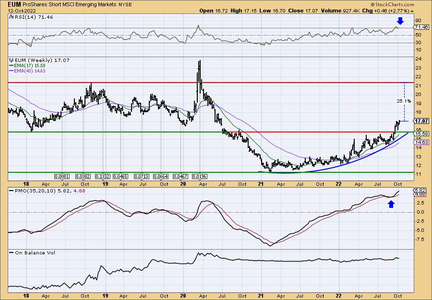Viewport: 432px width, 300px height.
Task: Click the black line marker before On Balance Vol
Action: [11, 252]
